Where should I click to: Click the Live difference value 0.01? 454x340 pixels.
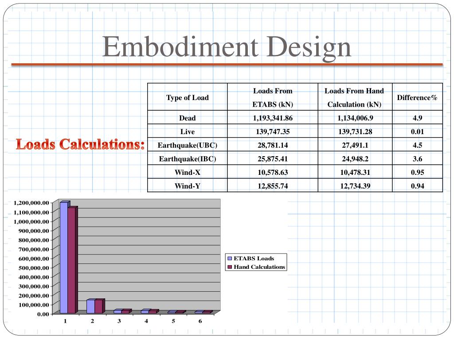click(417, 131)
